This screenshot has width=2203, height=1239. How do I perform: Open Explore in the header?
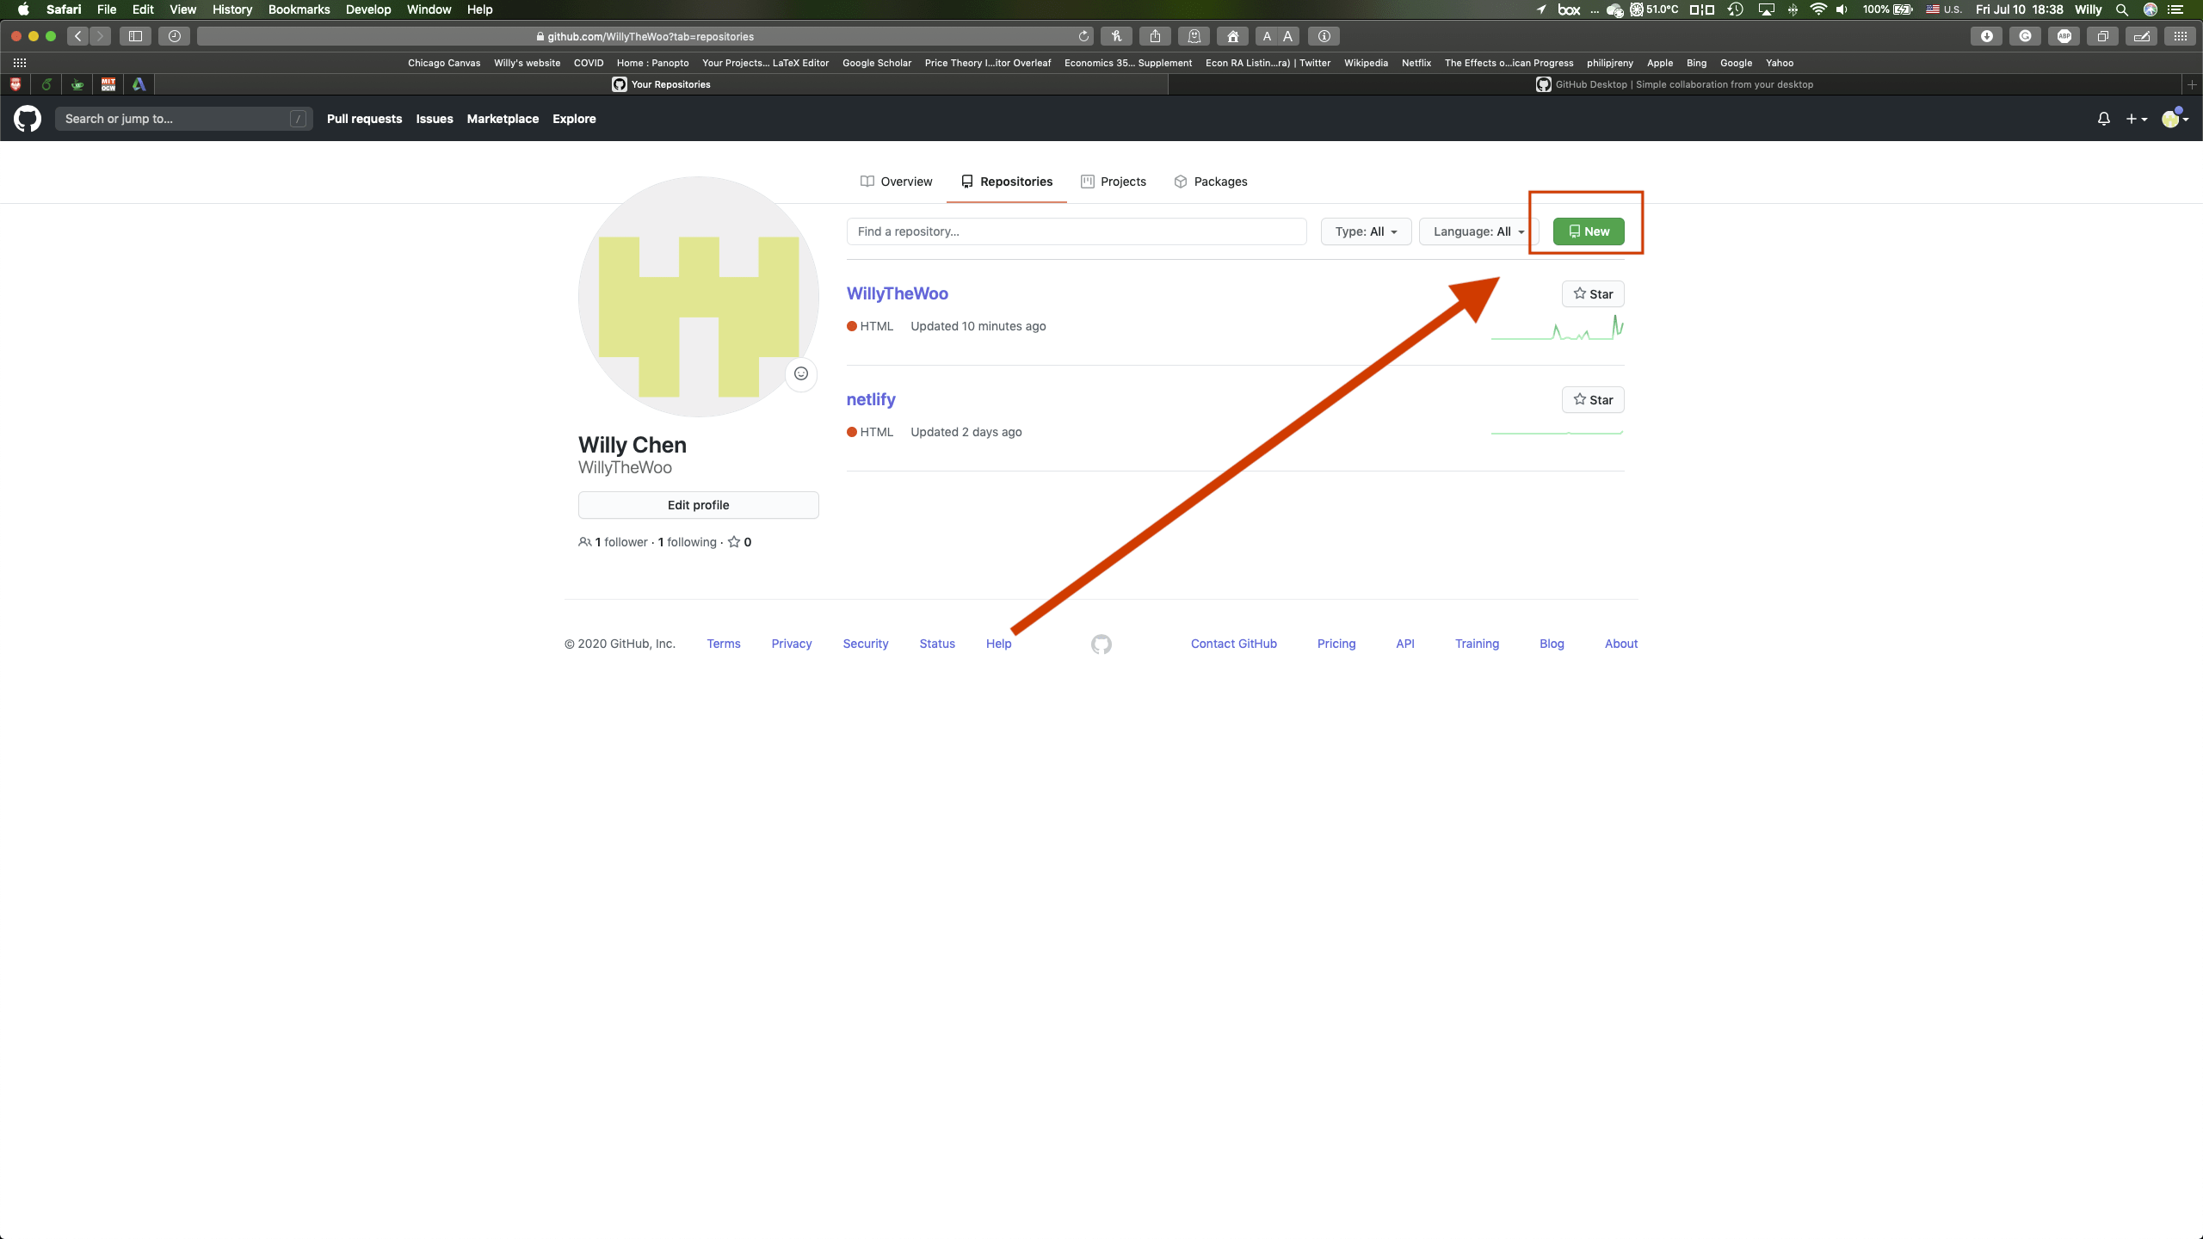click(574, 119)
